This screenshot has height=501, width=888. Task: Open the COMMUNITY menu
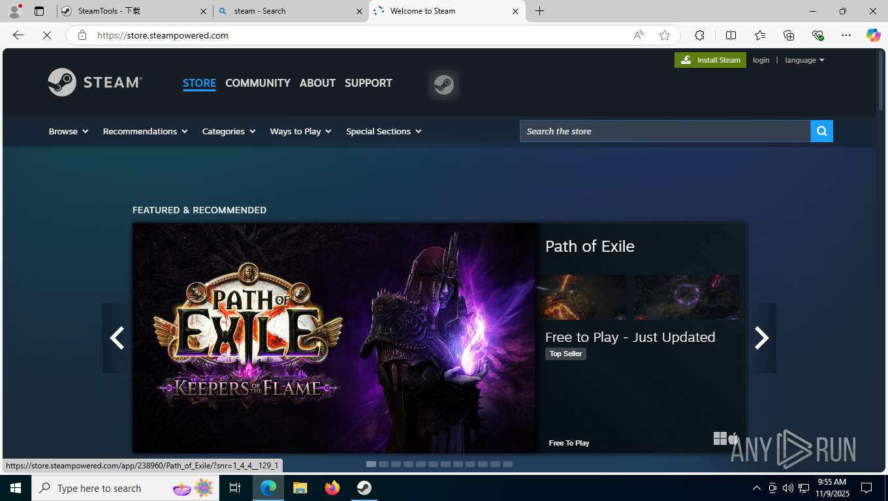click(258, 83)
